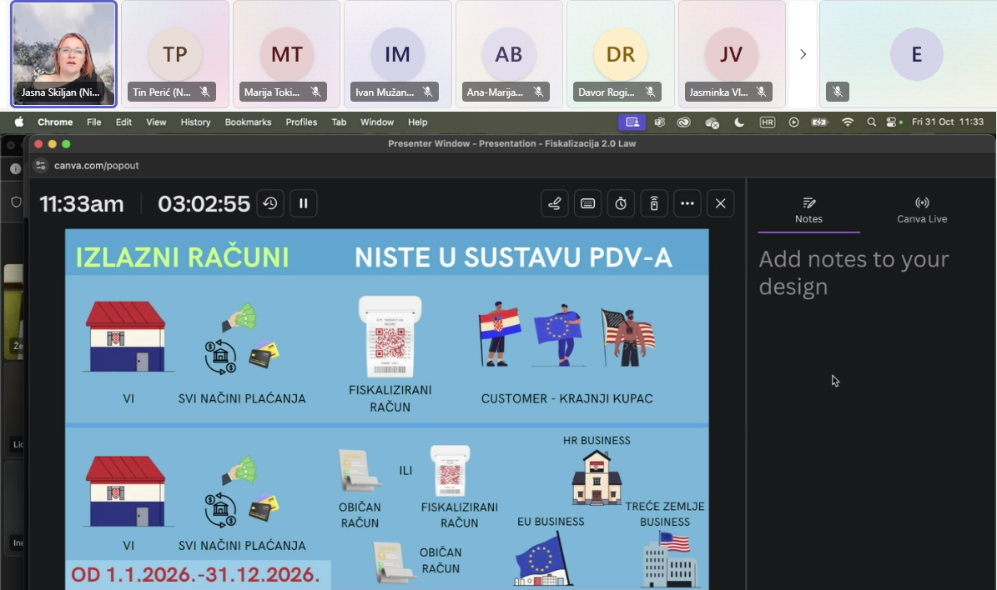Select Jasna Skiljan's video thumbnail
Image resolution: width=997 pixels, height=590 pixels.
point(64,54)
